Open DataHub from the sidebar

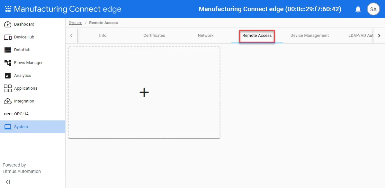(33, 50)
